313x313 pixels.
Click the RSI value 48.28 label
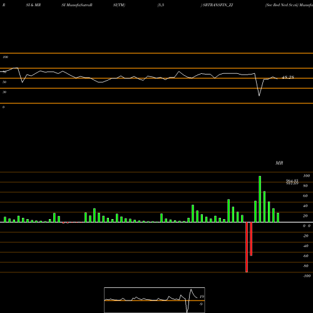[288, 78]
